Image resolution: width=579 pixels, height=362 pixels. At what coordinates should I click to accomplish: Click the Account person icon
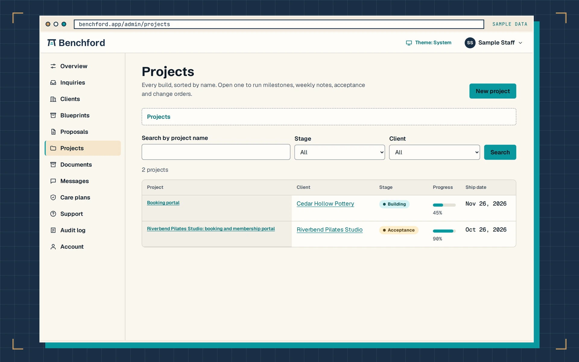[x=53, y=247]
